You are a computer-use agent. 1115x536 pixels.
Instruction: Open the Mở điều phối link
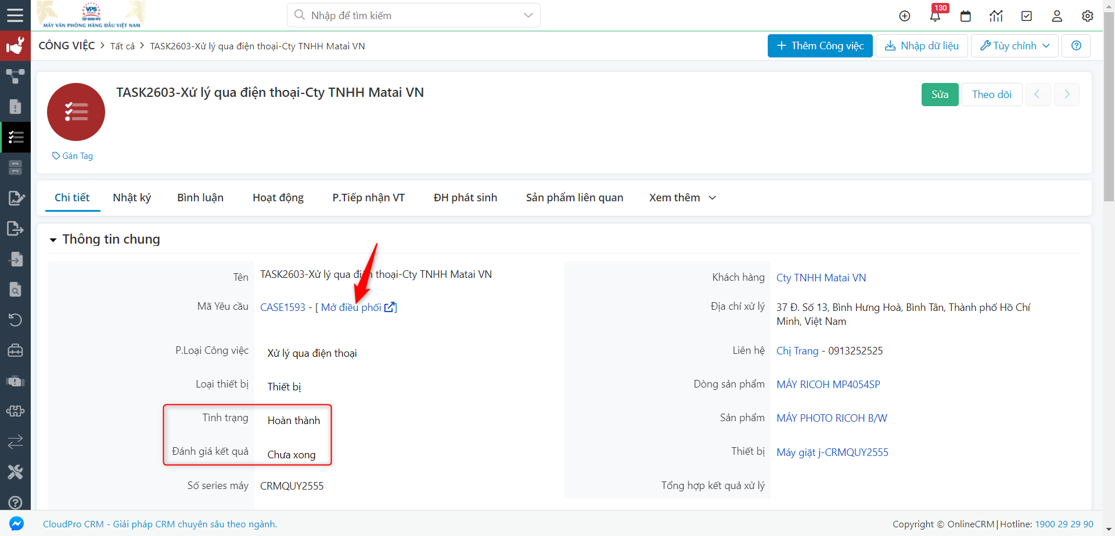(x=358, y=307)
